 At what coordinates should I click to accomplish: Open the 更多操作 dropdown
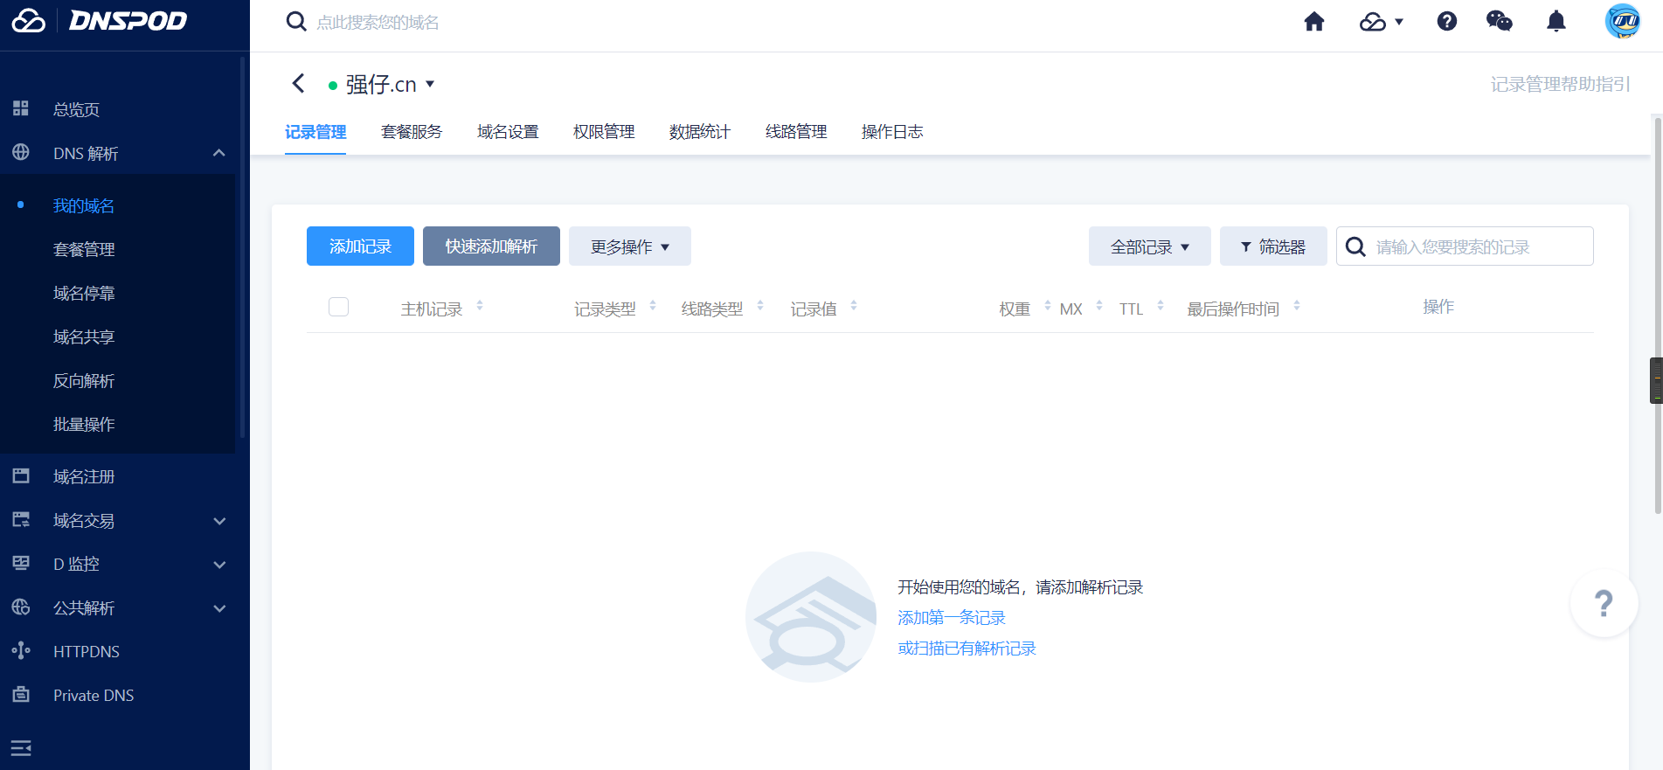(629, 246)
